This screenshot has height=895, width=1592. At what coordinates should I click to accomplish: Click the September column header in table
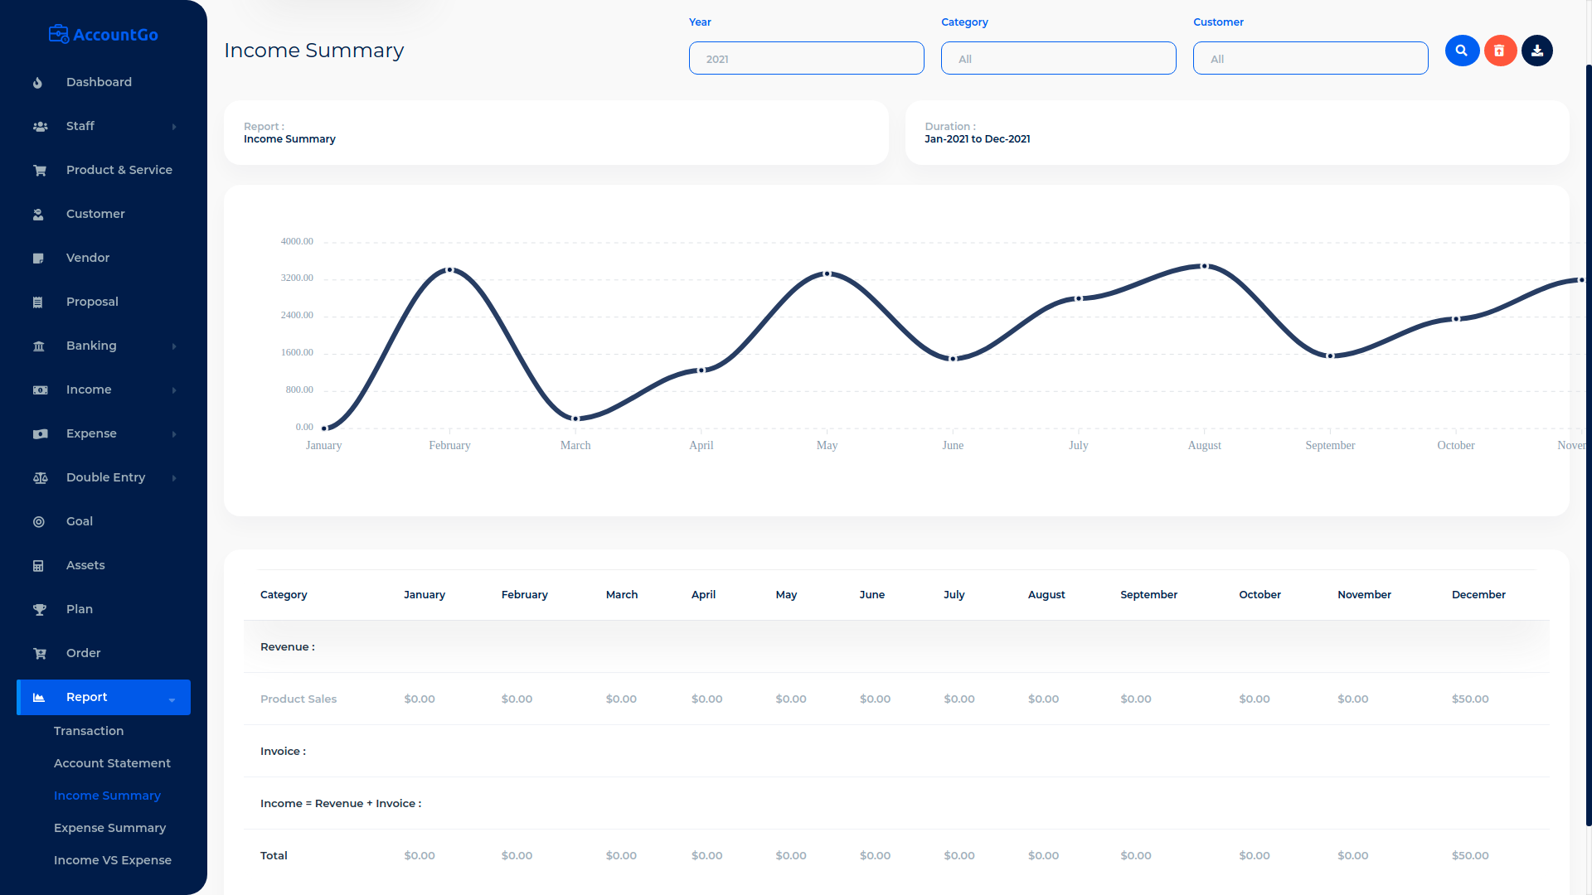click(1148, 595)
